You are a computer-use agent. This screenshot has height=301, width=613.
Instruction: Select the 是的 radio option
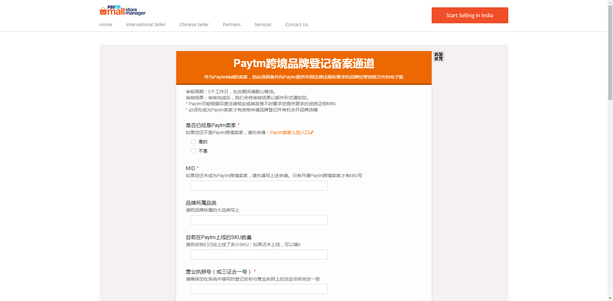coord(193,142)
